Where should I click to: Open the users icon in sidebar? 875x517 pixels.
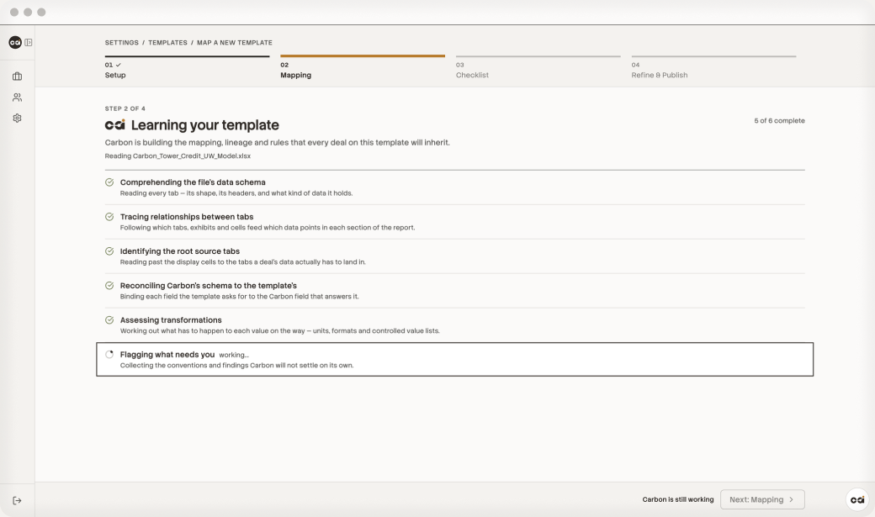point(18,97)
